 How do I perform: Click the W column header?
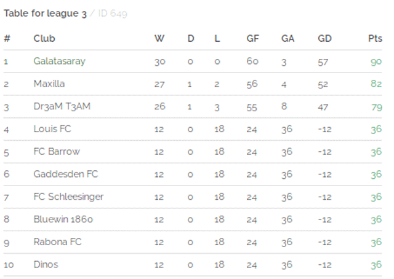[x=159, y=38]
